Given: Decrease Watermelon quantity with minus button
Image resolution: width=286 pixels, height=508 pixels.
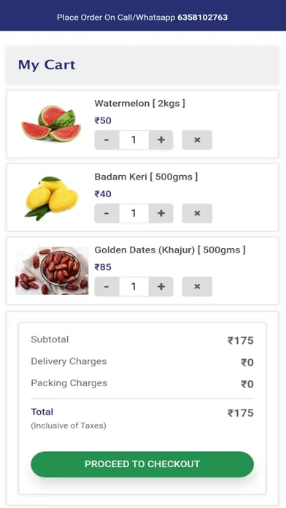Looking at the screenshot, I should (107, 140).
